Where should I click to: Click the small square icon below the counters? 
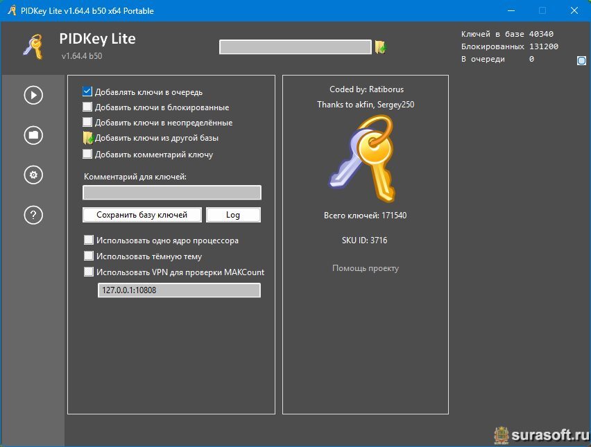(581, 61)
